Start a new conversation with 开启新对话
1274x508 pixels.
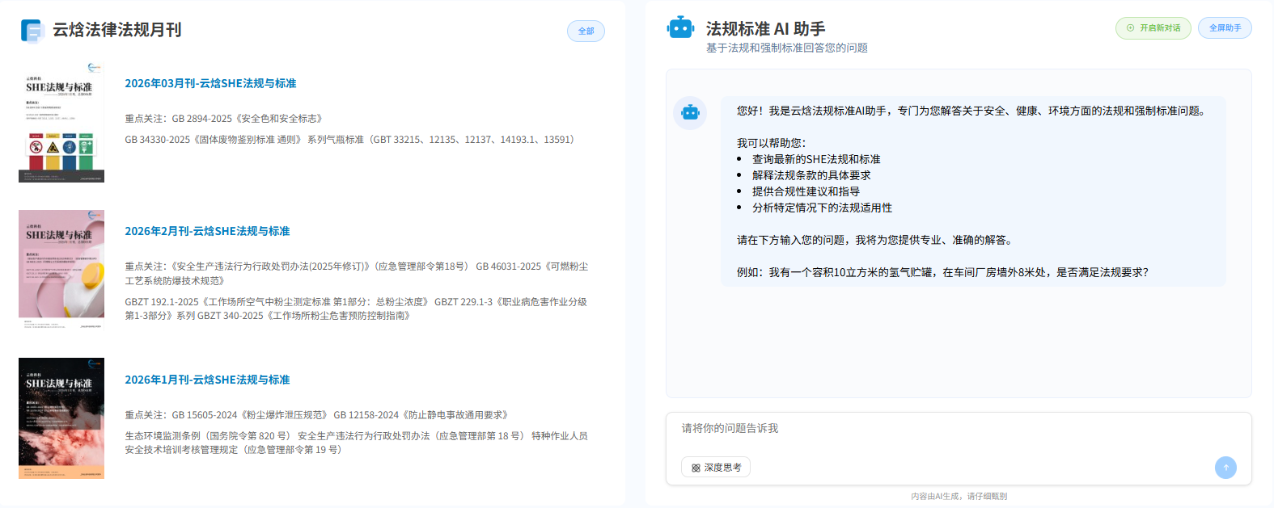click(1153, 28)
